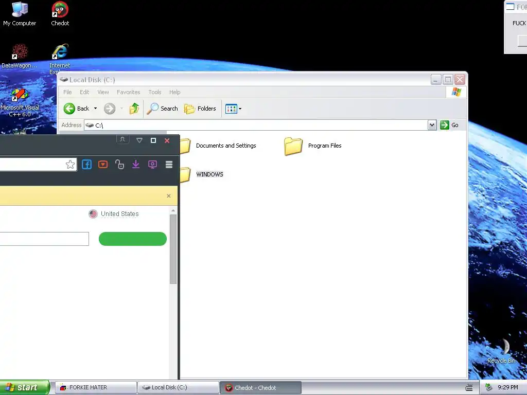The image size is (527, 395).
Task: Click the Local Disk title bar drive icon
Action: 64,80
